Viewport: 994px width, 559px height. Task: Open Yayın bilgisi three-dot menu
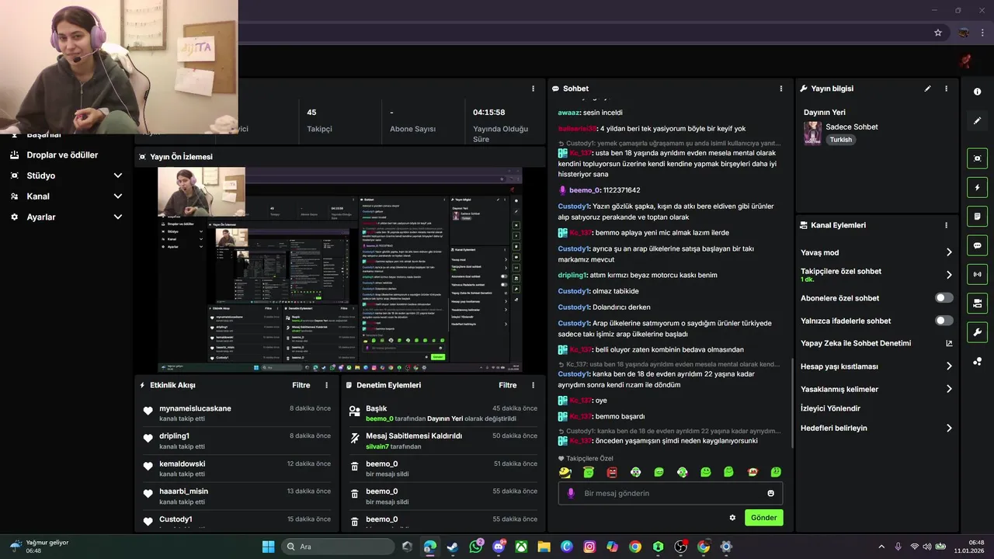point(946,89)
